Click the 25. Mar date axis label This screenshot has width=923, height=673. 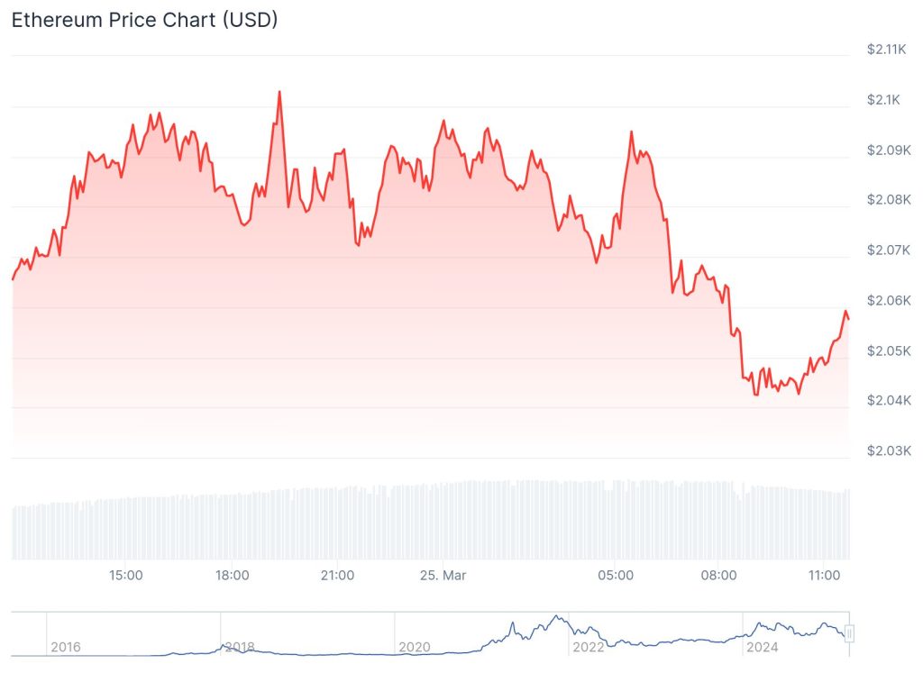443,575
